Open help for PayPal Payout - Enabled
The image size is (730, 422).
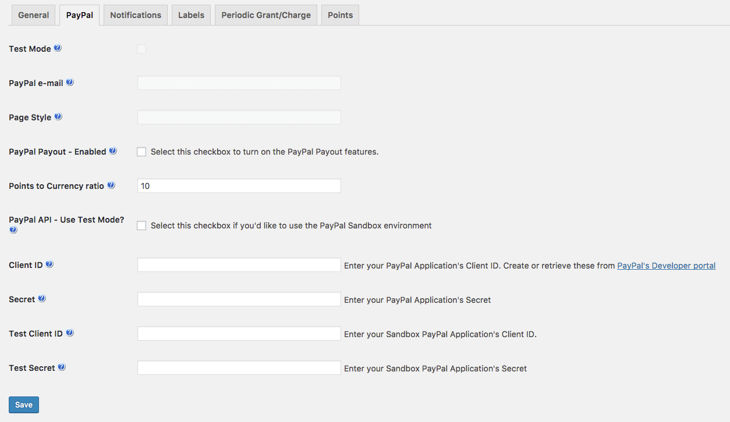click(113, 151)
